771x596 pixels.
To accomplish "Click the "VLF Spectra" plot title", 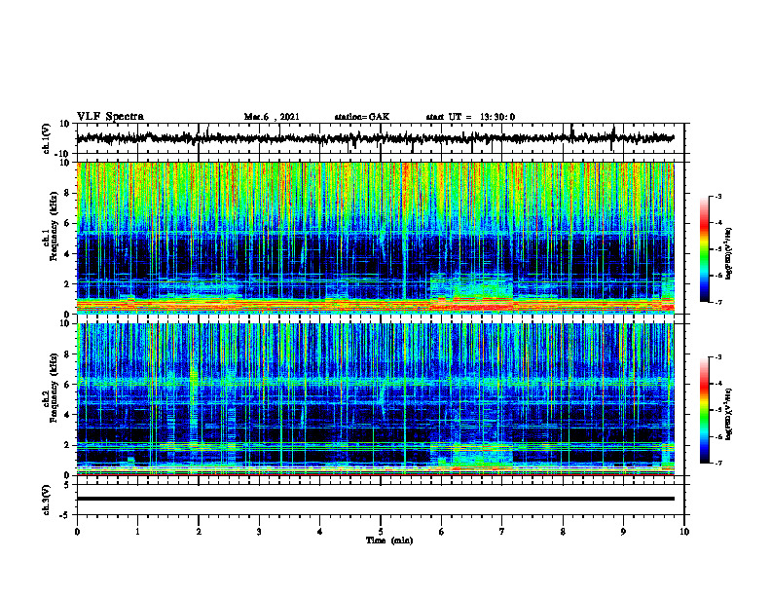I will click(x=110, y=117).
